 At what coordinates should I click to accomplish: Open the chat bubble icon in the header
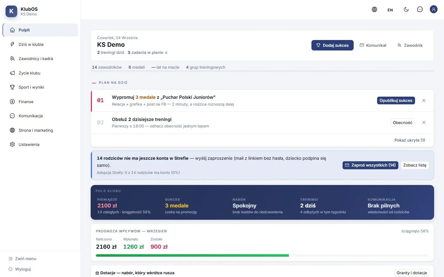coord(420,10)
